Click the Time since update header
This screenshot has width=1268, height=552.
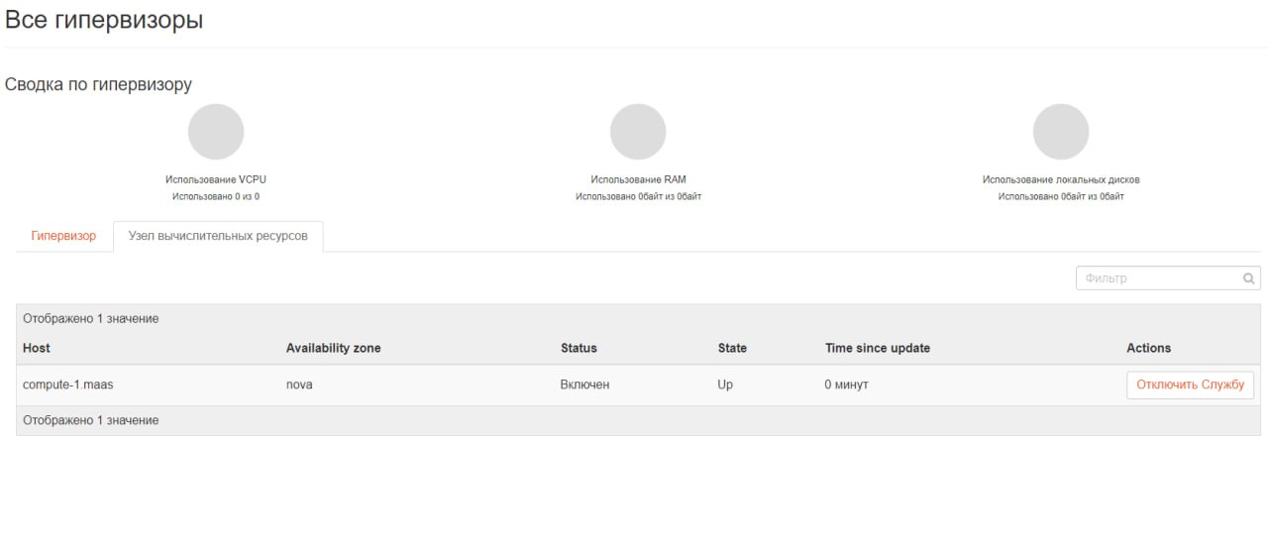pyautogui.click(x=878, y=348)
